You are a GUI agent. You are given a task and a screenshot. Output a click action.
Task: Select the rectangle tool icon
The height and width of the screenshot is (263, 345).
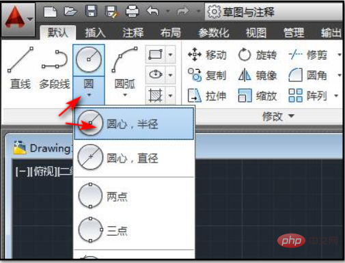[156, 55]
